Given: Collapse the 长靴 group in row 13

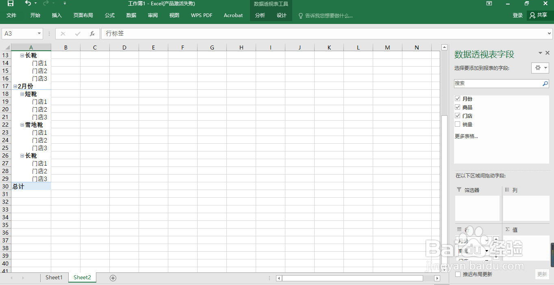Looking at the screenshot, I should (22, 56).
